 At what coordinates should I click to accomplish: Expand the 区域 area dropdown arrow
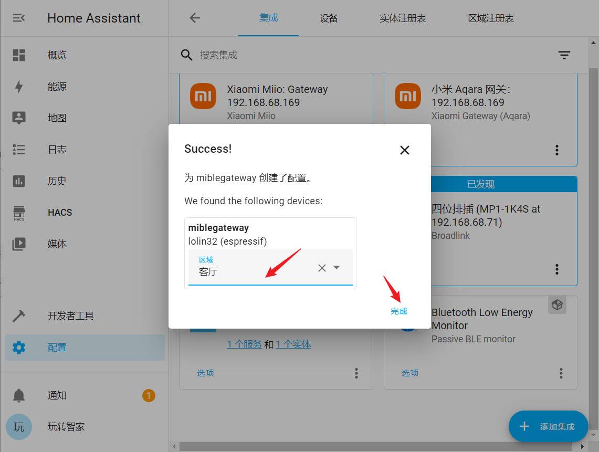(x=337, y=267)
